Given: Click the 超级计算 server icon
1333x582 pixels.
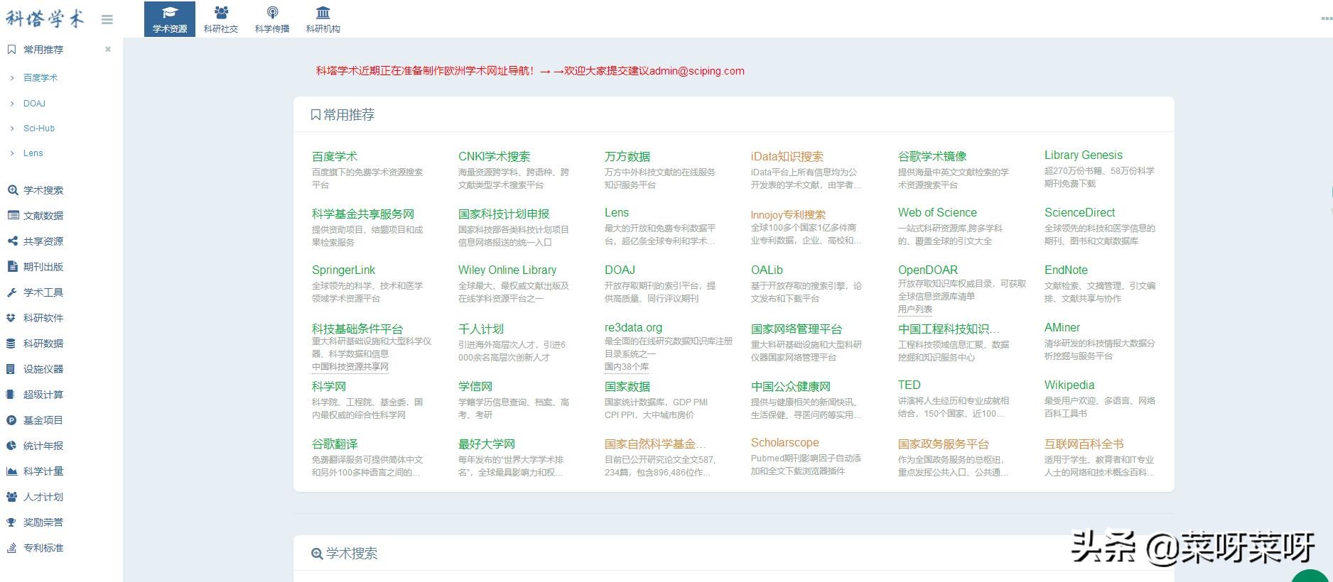Looking at the screenshot, I should pyautogui.click(x=11, y=395).
